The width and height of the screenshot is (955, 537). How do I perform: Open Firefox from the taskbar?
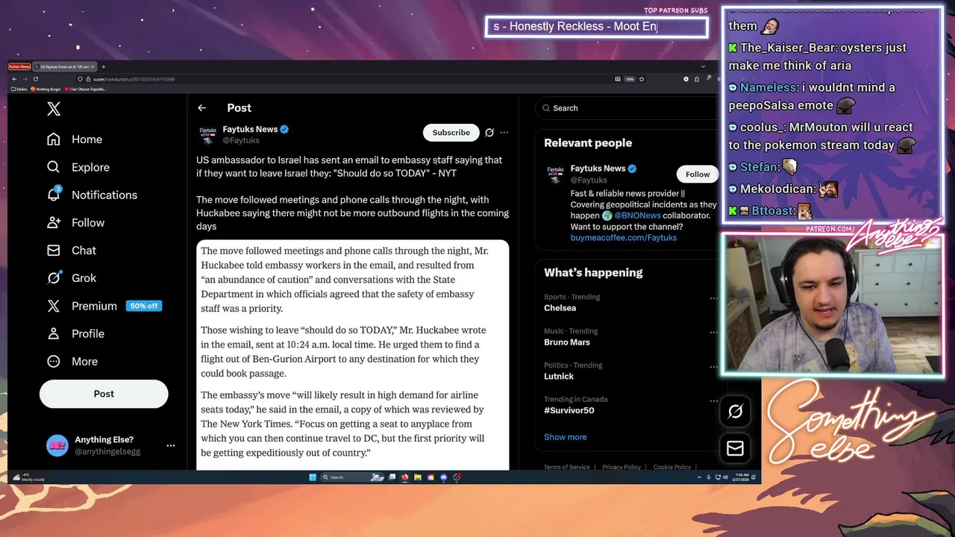pyautogui.click(x=404, y=477)
